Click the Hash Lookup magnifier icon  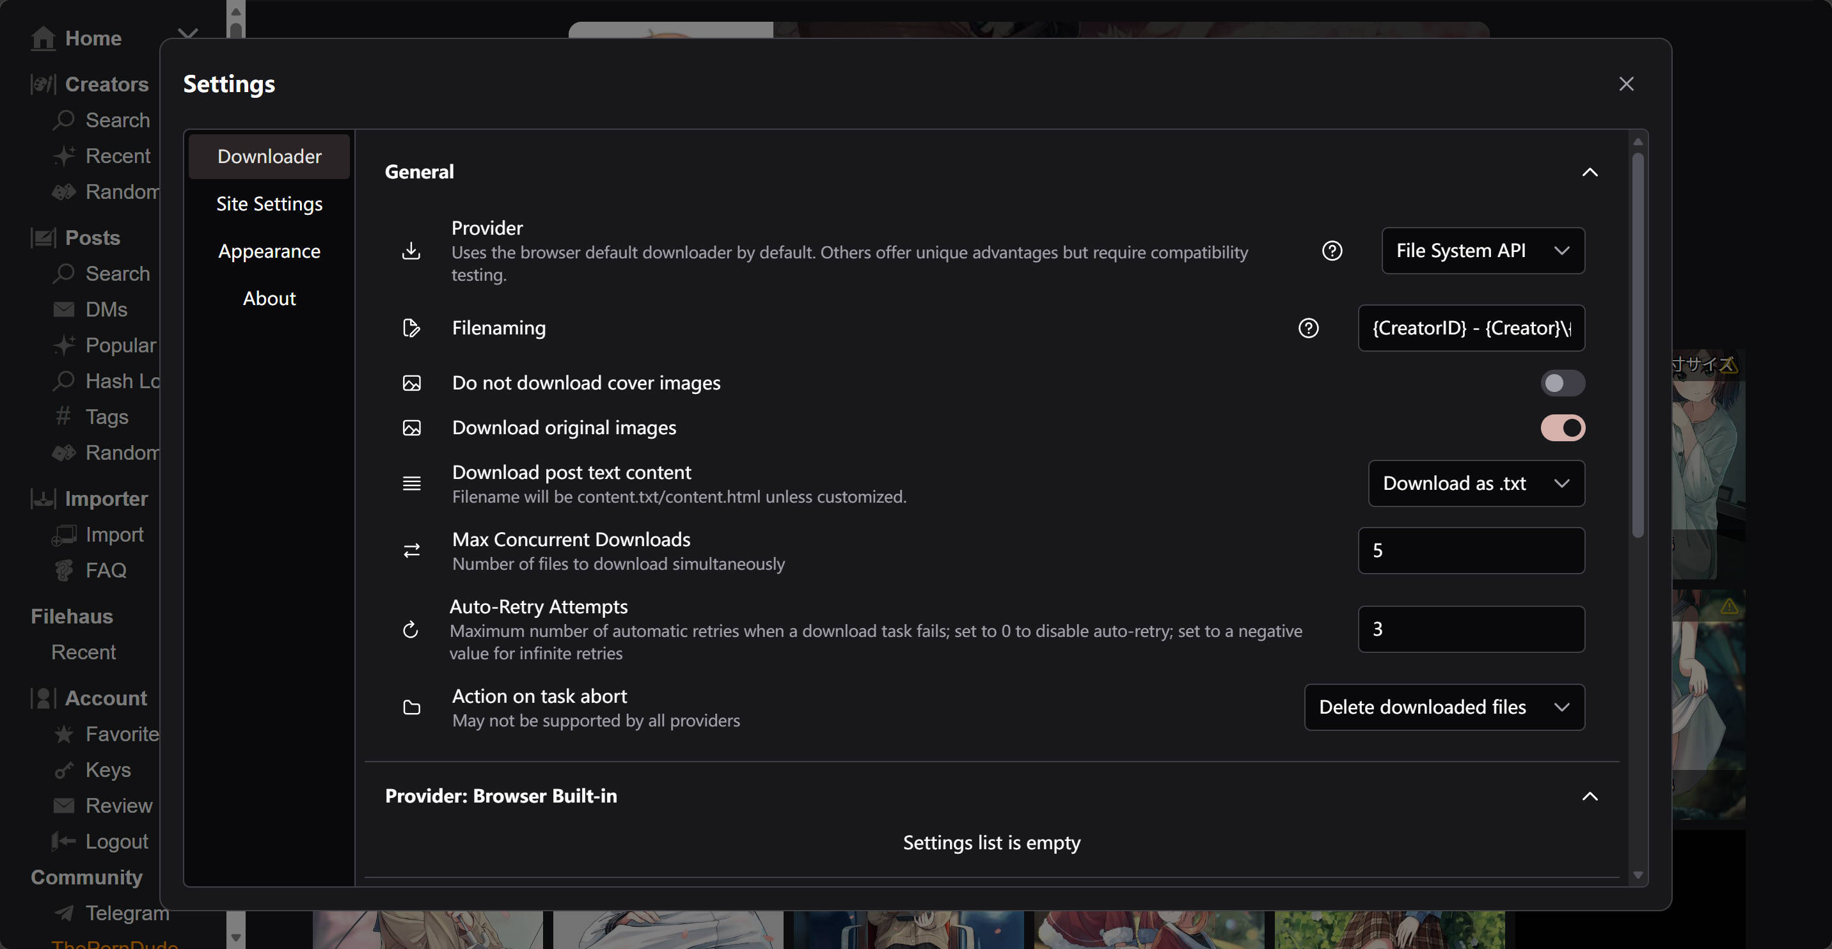click(64, 380)
